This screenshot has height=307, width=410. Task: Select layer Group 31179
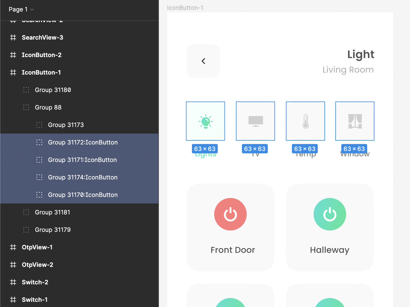click(79, 230)
